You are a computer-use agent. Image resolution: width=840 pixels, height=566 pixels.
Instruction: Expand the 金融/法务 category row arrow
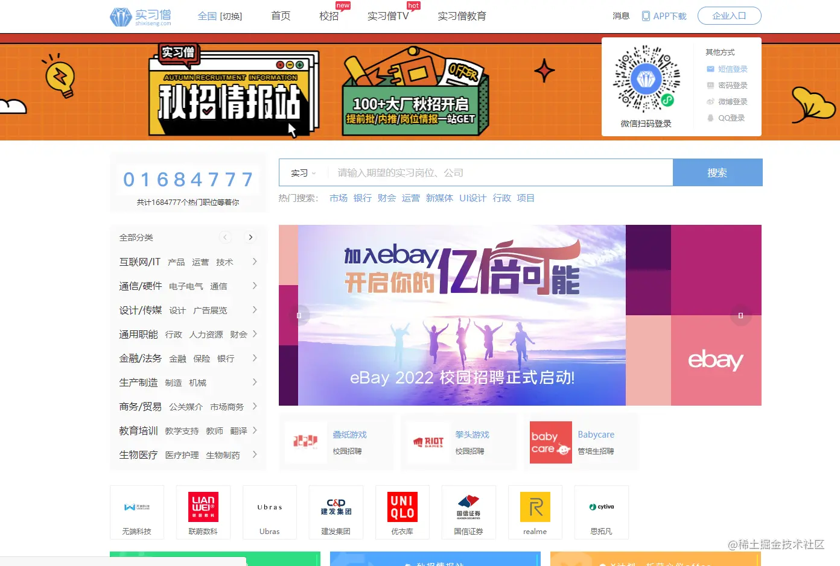(255, 358)
